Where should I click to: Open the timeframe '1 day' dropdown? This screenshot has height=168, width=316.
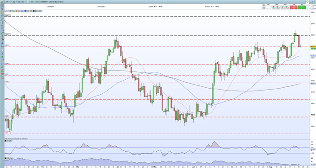13,2
